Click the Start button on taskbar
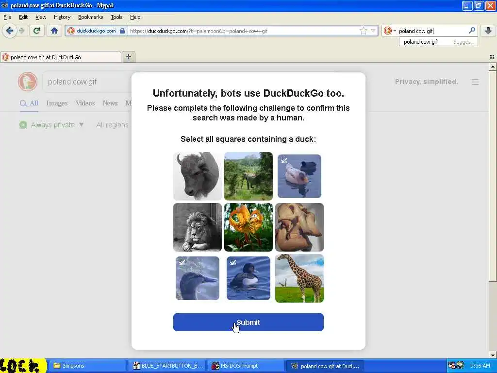 (x=23, y=366)
